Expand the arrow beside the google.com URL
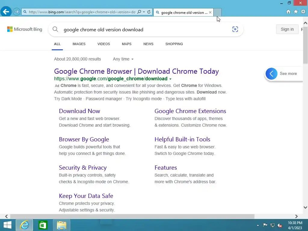Screen dimensions: 308x231 tap(170, 79)
